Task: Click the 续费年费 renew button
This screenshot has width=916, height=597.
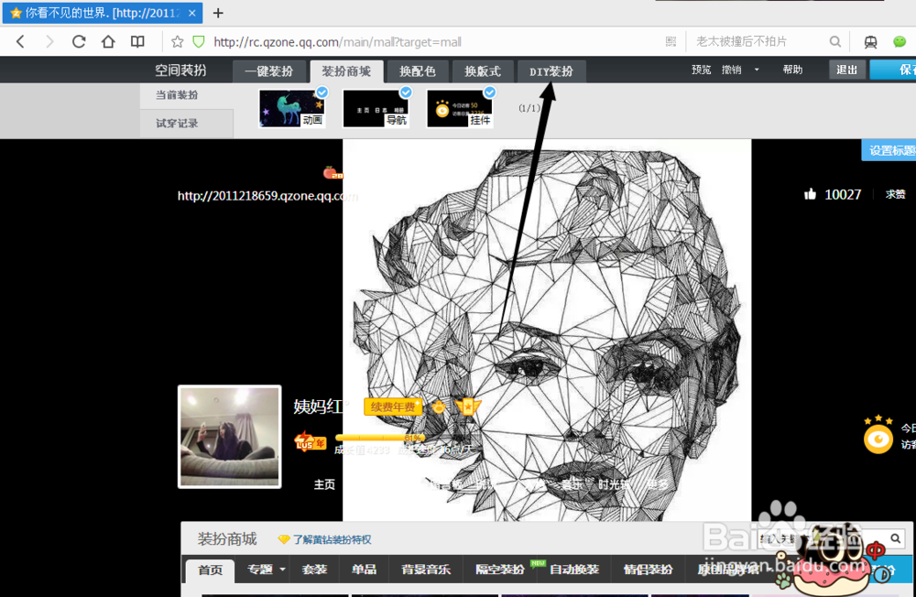Action: pos(393,407)
